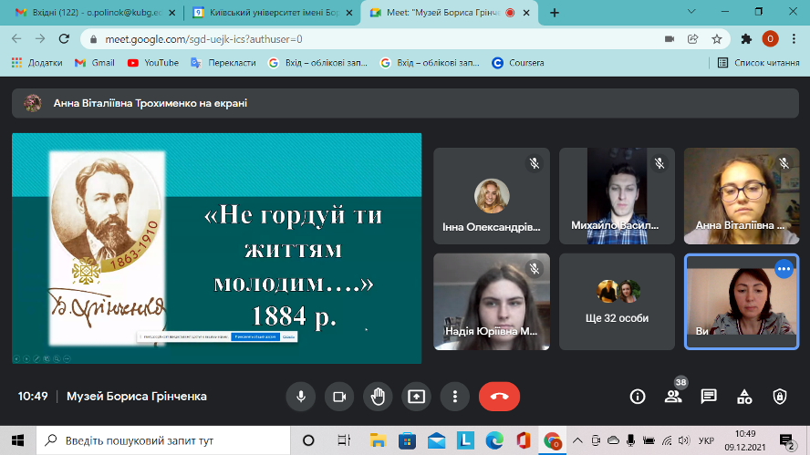810x455 pixels.
Task: Open the chat with everyone panel
Action: click(709, 397)
